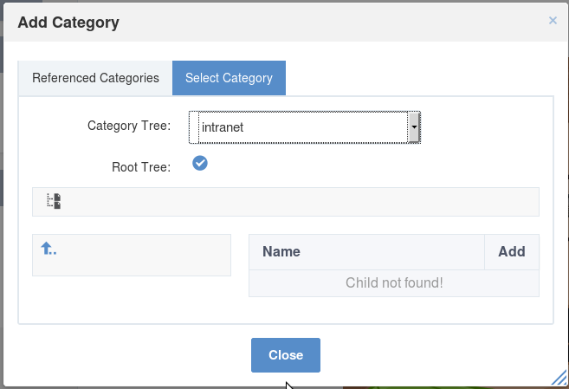Switch to Referenced Categories tab
Image resolution: width=569 pixels, height=389 pixels.
click(x=95, y=78)
